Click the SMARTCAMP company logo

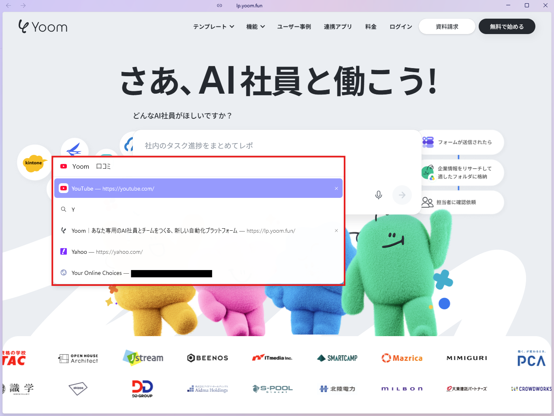click(337, 358)
